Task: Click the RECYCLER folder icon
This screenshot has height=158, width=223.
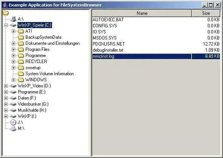Action: pos(21,62)
